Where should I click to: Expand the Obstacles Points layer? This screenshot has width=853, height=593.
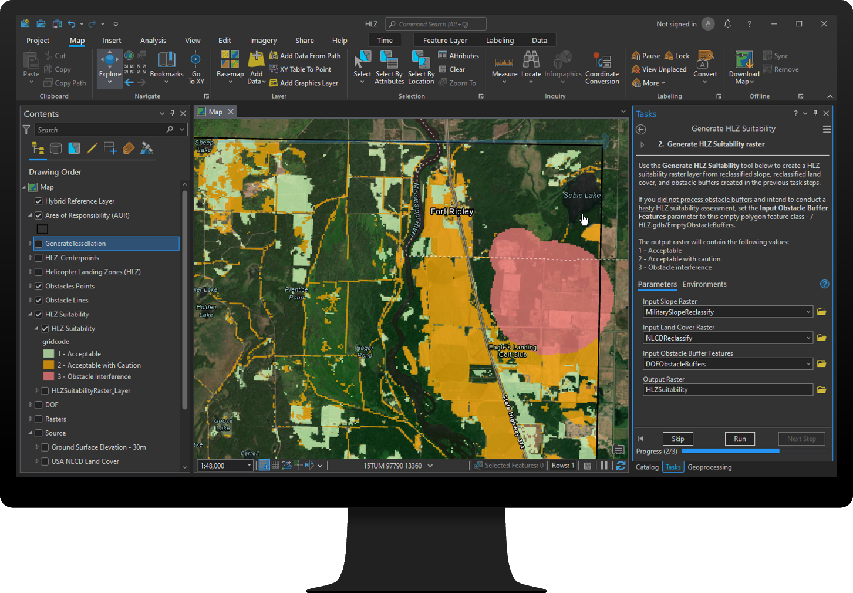tap(31, 286)
